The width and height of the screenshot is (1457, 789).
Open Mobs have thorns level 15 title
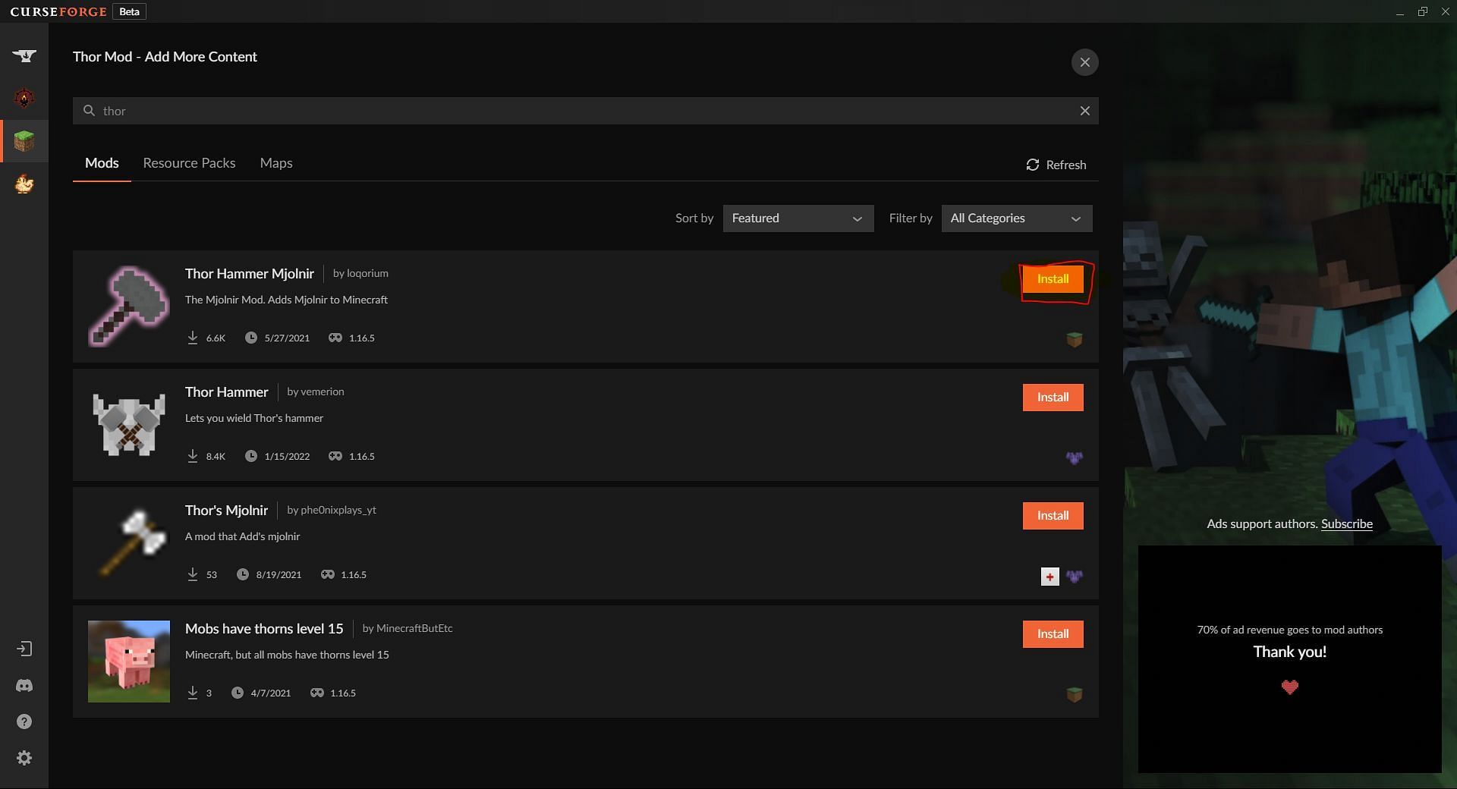264,629
